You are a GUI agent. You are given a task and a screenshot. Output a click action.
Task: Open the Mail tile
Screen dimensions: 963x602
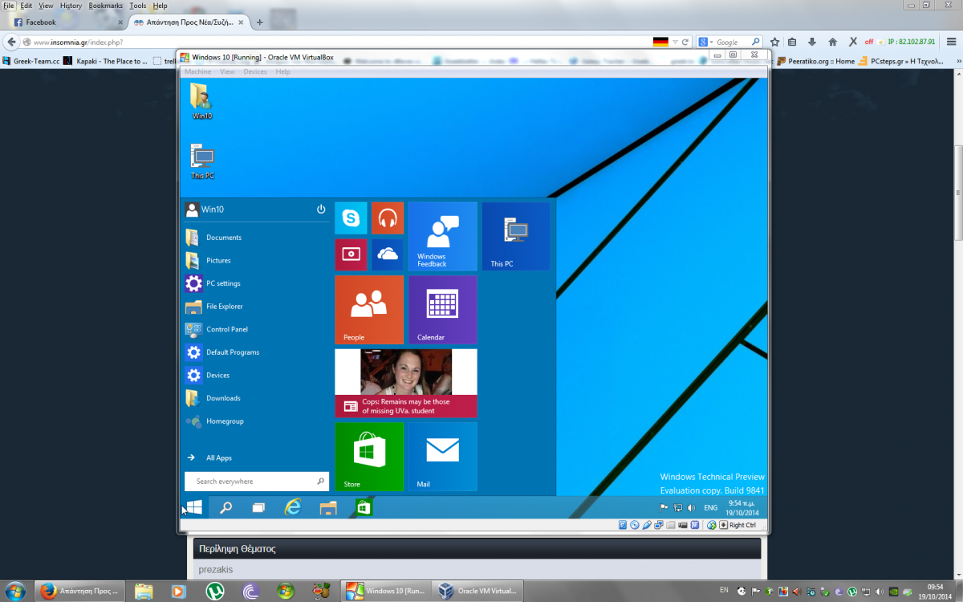[443, 457]
